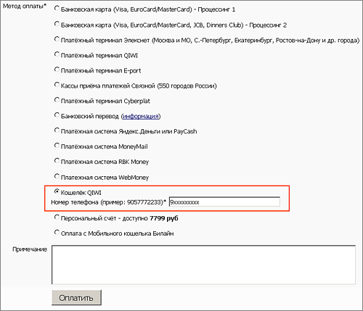The width and height of the screenshot is (363, 311).
Task: Click the Оплатить button
Action: point(76,298)
